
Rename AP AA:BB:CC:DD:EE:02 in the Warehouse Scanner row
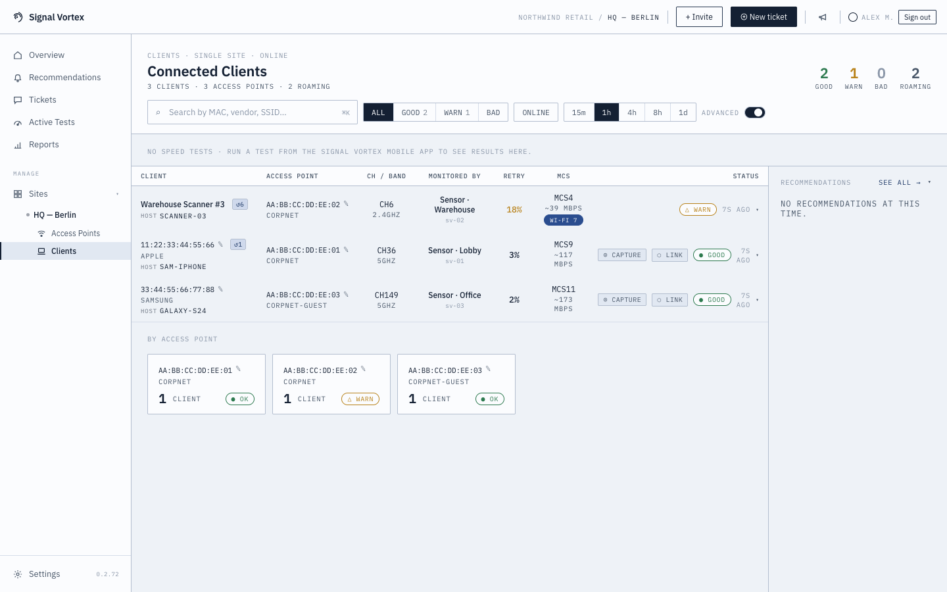[x=346, y=204]
